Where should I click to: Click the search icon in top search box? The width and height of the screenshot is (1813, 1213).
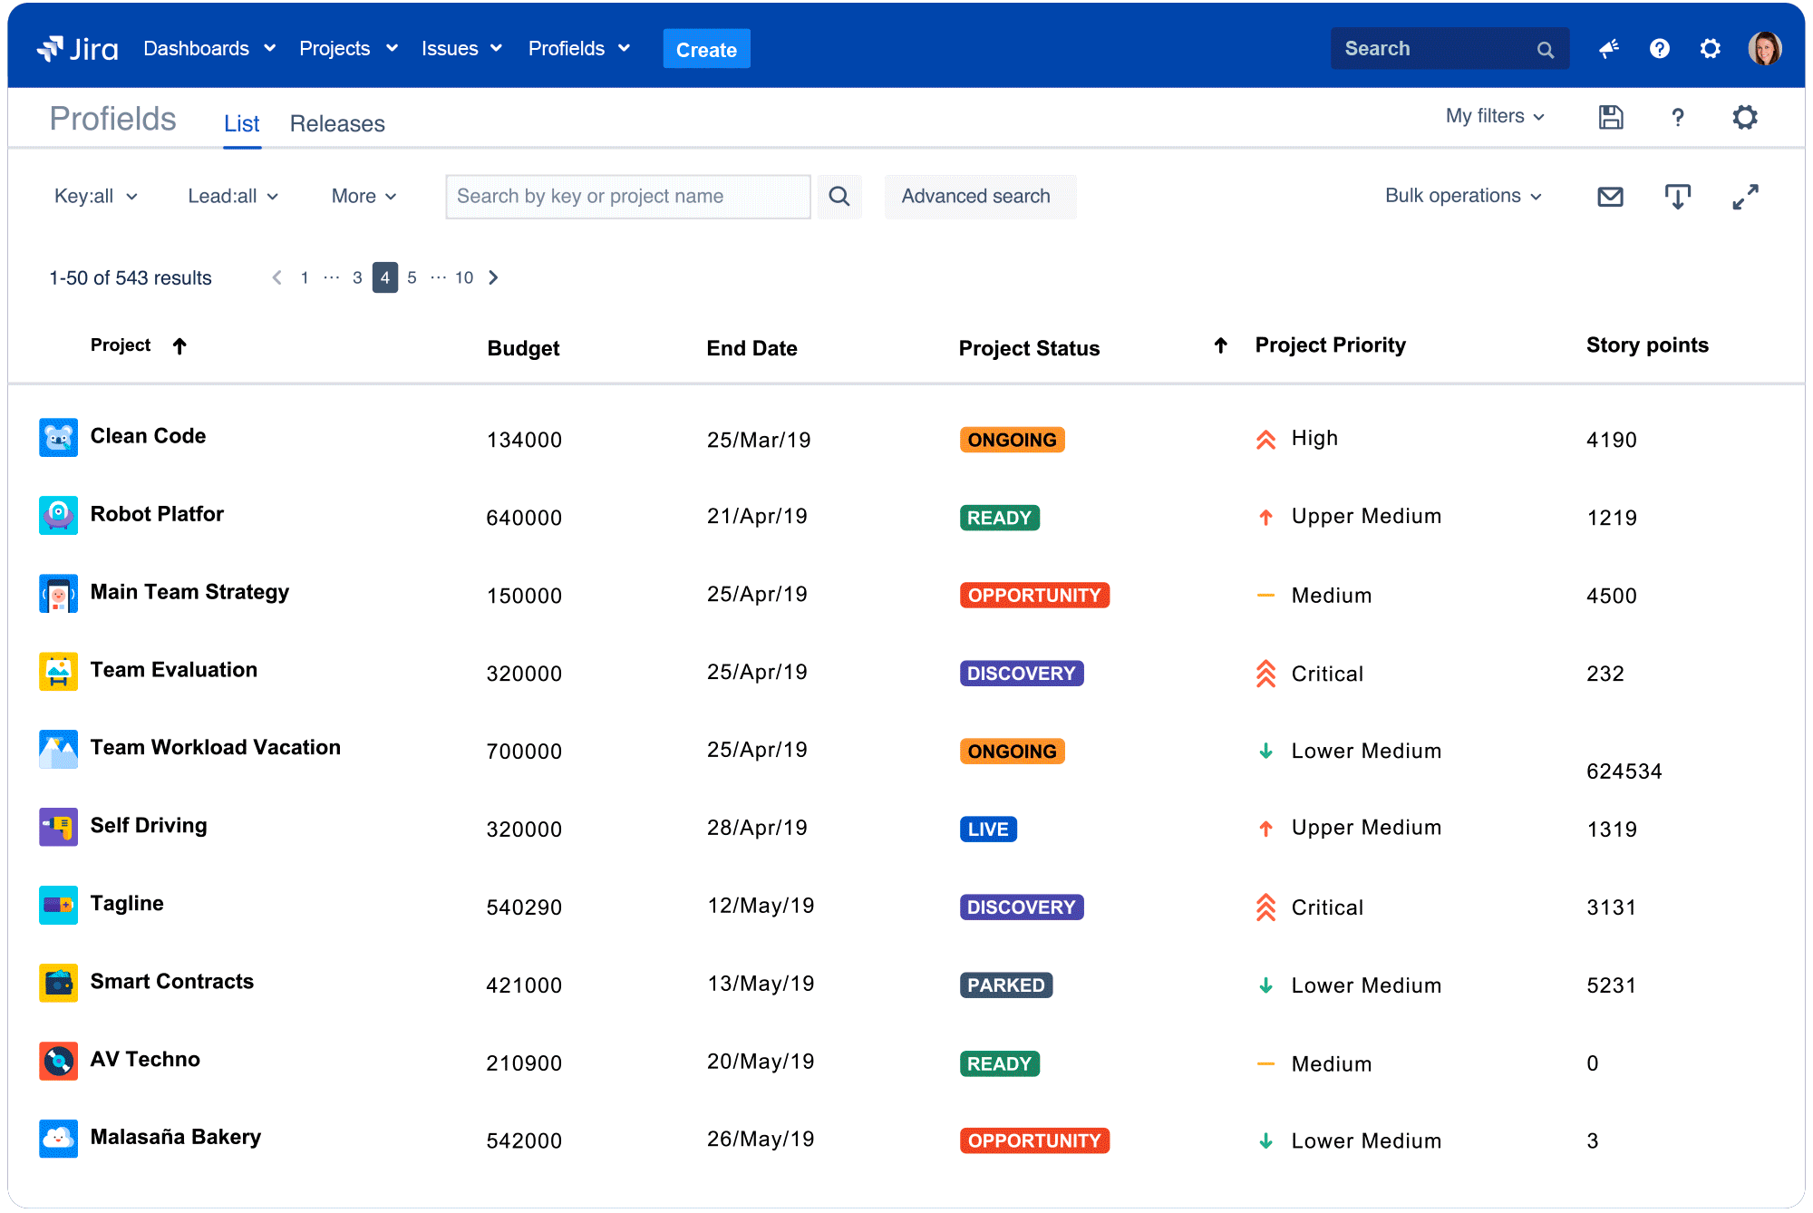tap(1546, 50)
